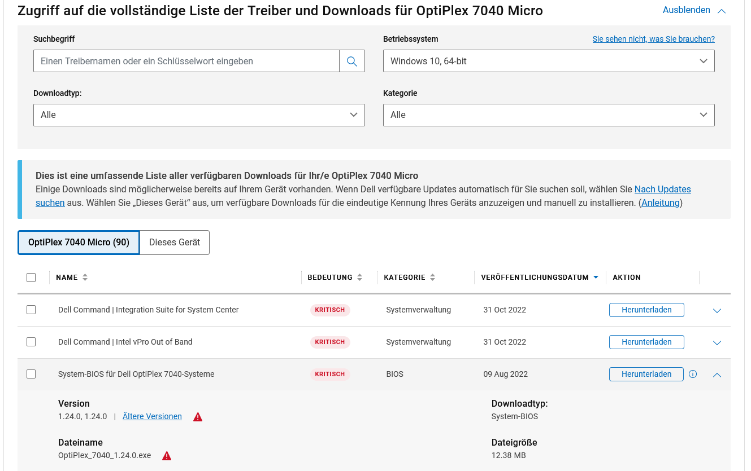The width and height of the screenshot is (751, 471).
Task: Click 'System-BIOS' value under Downloadtyp
Action: coord(515,417)
